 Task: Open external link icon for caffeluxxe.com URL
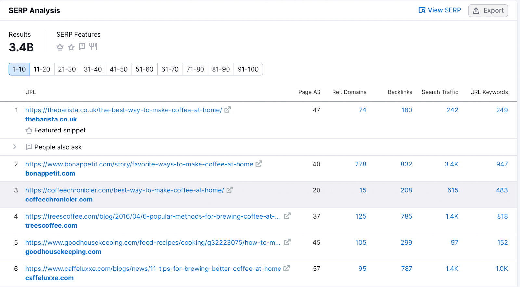coord(287,269)
